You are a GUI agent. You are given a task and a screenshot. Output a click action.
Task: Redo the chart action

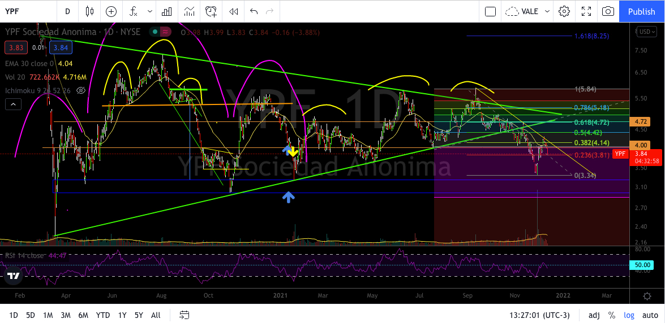(x=269, y=11)
